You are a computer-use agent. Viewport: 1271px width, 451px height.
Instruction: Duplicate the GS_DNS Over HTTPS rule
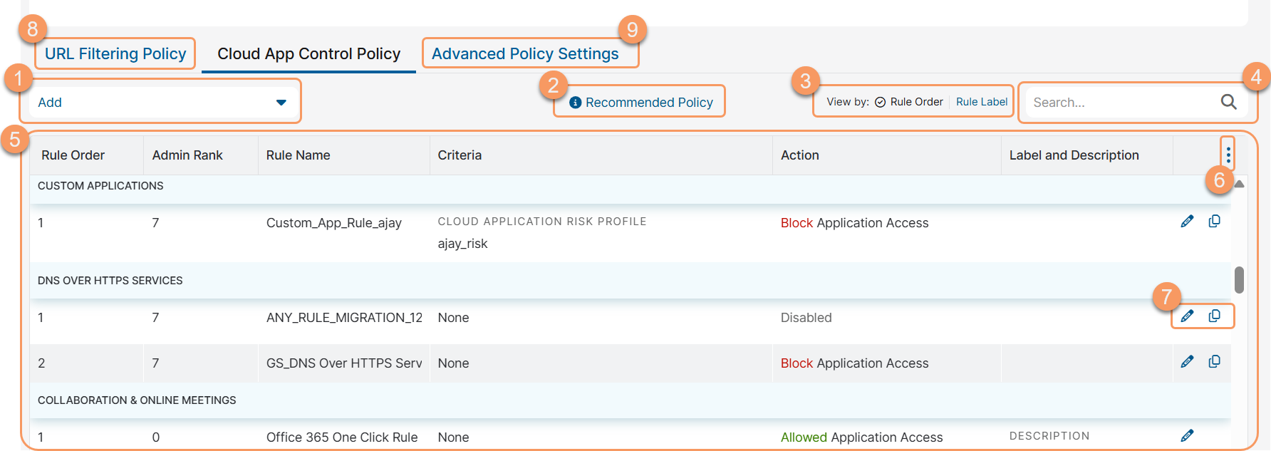pyautogui.click(x=1215, y=362)
